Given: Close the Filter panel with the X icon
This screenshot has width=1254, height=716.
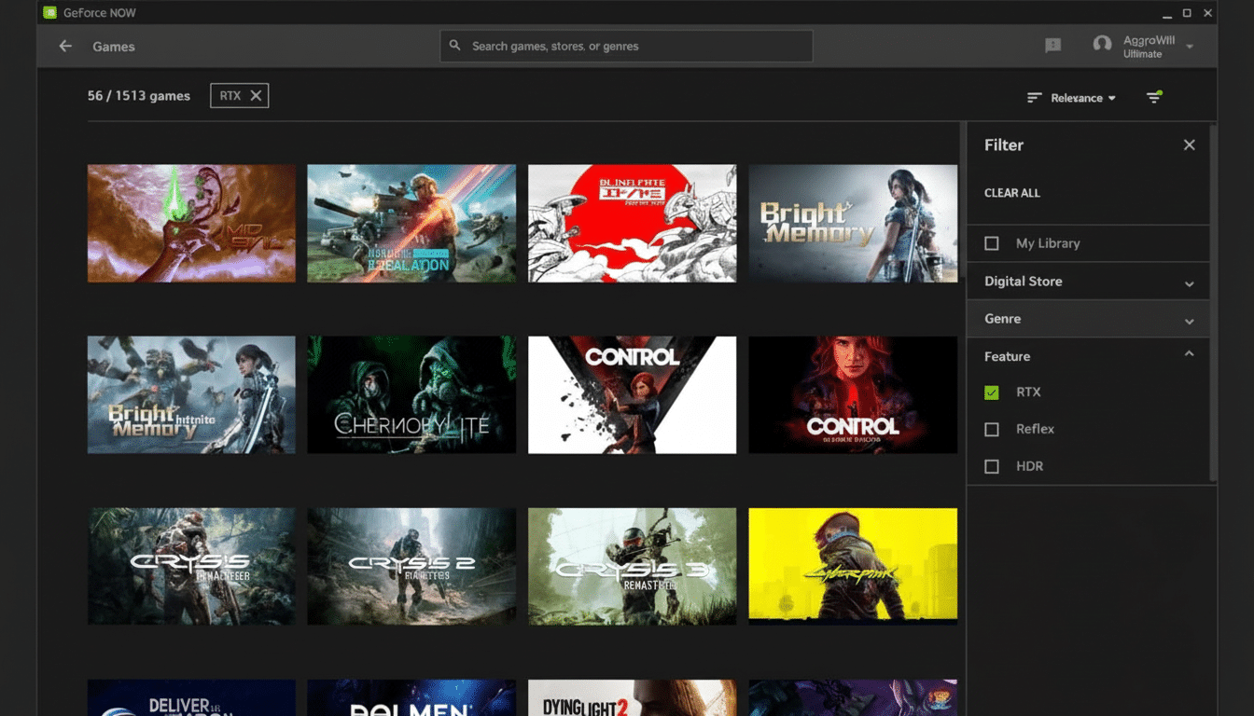Looking at the screenshot, I should click(1190, 145).
